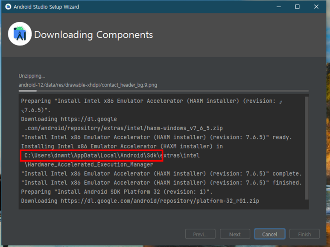Close the Setup Wizard window
Screen dimensions: 330x247
(x=316, y=7)
